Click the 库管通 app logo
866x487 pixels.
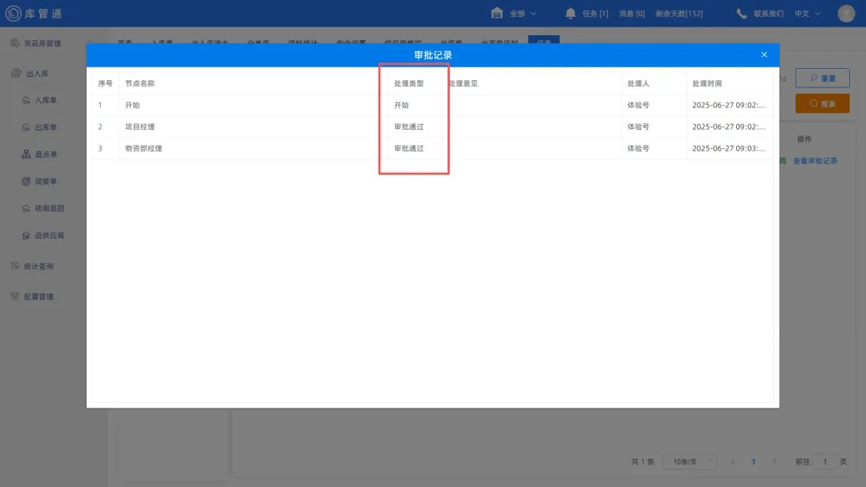pos(34,12)
